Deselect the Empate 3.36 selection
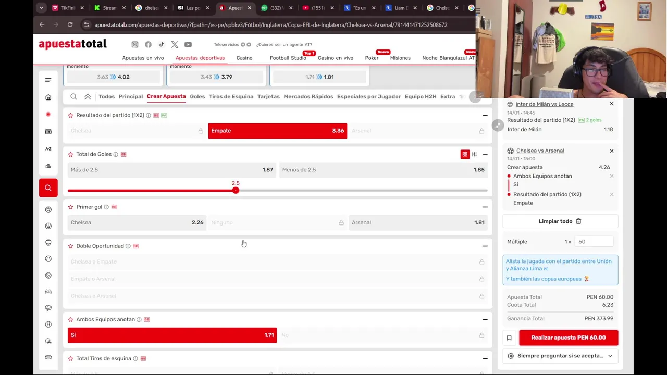This screenshot has height=375, width=667. tap(277, 131)
